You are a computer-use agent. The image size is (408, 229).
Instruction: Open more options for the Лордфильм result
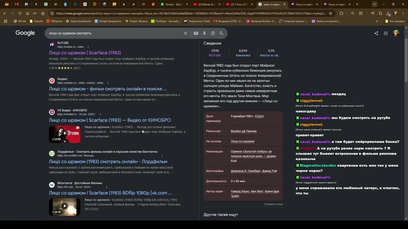(x=162, y=156)
